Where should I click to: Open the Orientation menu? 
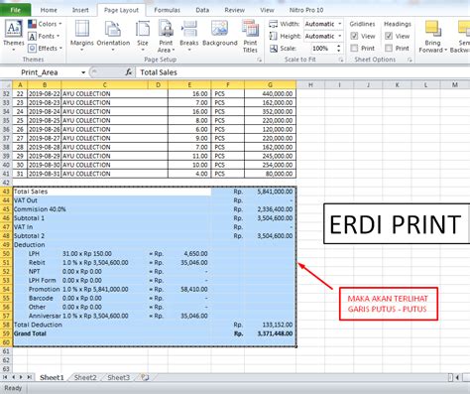click(x=113, y=36)
